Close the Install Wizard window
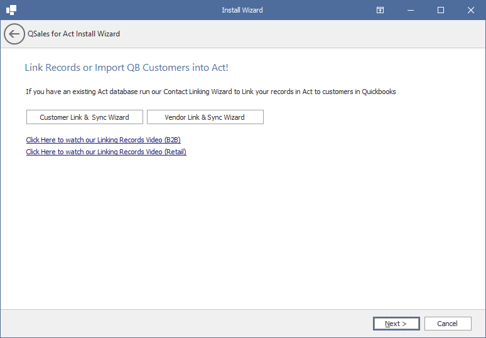 click(471, 10)
